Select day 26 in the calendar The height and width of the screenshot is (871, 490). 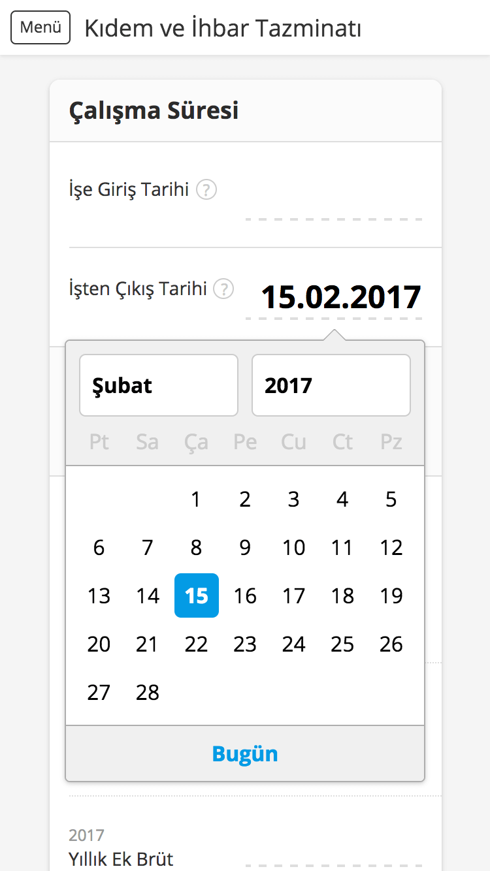pos(391,644)
